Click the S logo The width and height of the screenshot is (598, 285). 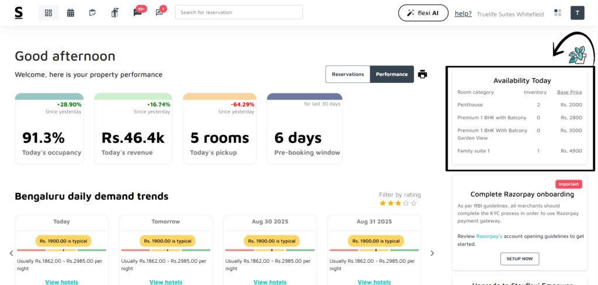pyautogui.click(x=19, y=13)
